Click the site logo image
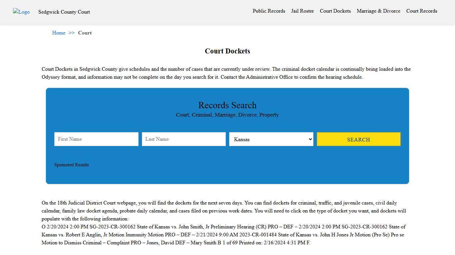Screen dimensions: 455x255 [x=21, y=12]
